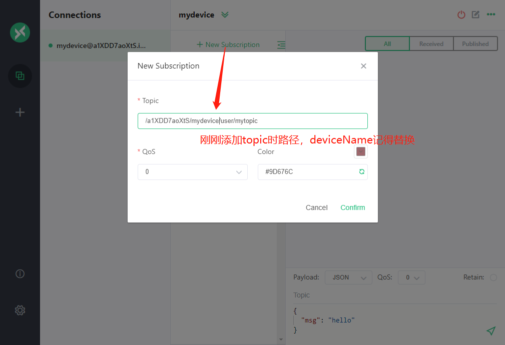Click Confirm in the subscription dialog
Screen dimensions: 505x345
pos(353,207)
